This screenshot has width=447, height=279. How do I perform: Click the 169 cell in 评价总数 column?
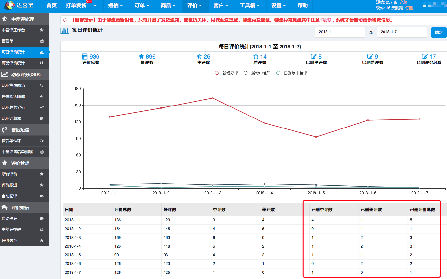coord(137,238)
